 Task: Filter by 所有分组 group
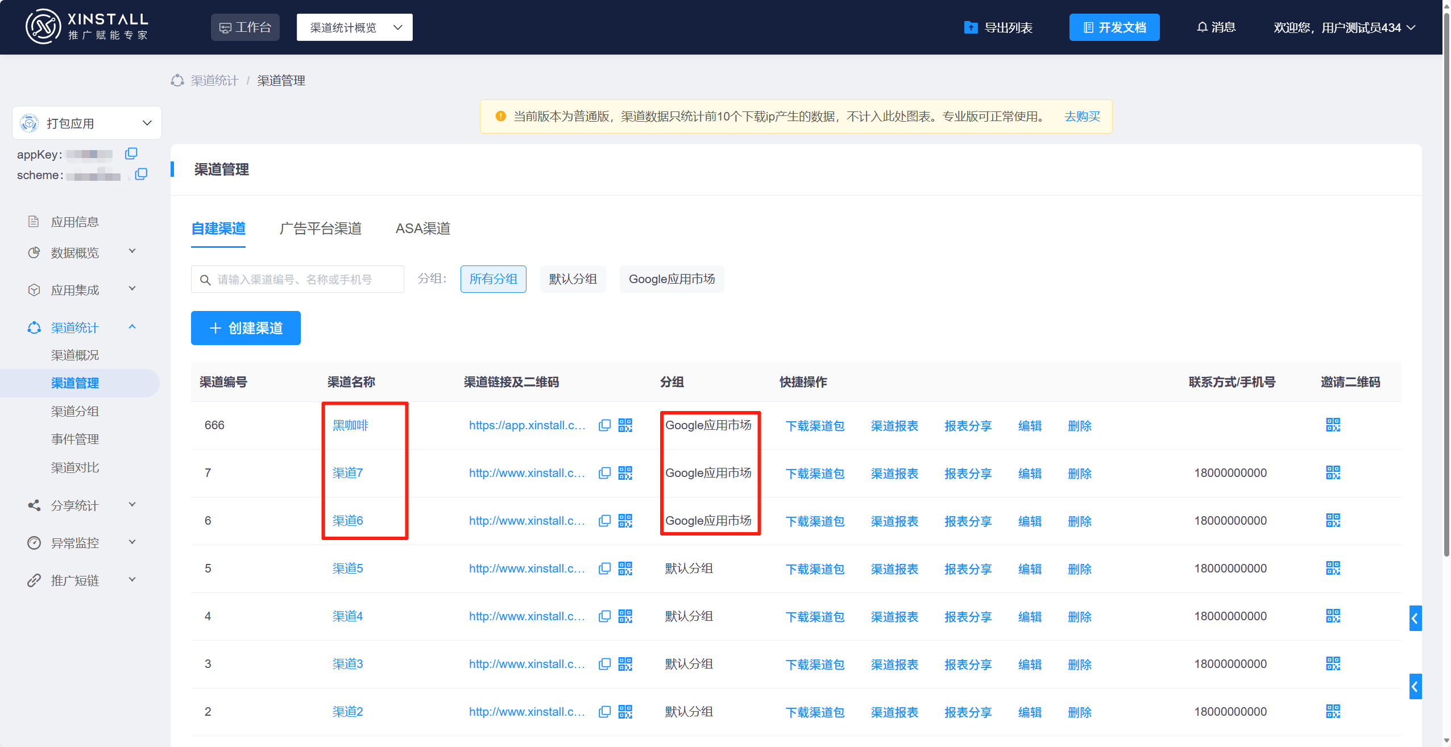[x=493, y=279]
